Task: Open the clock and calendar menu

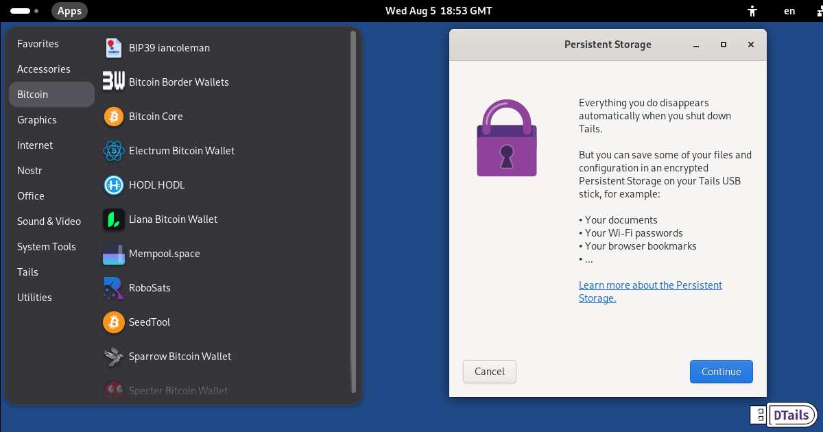Action: [x=438, y=11]
